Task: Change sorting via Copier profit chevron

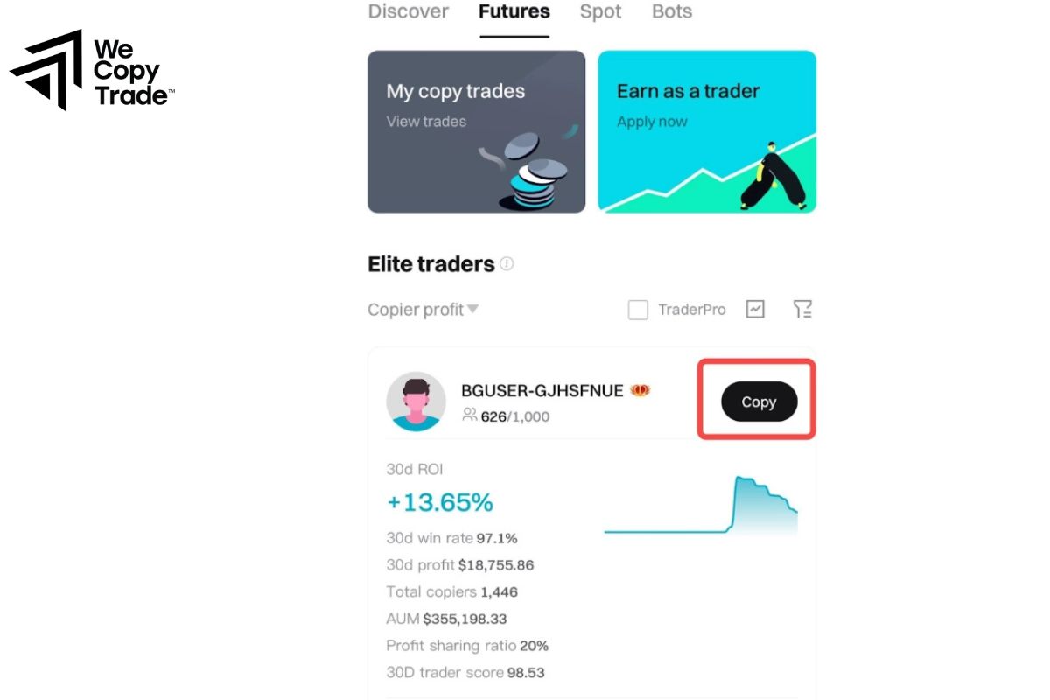Action: [472, 309]
